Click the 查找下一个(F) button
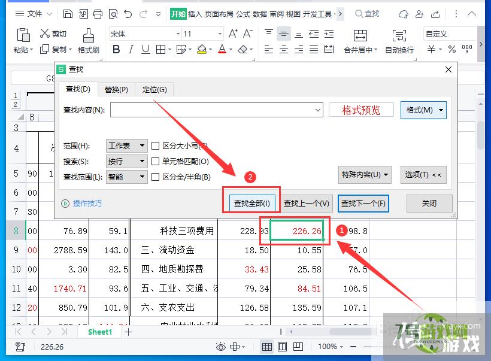 363,204
